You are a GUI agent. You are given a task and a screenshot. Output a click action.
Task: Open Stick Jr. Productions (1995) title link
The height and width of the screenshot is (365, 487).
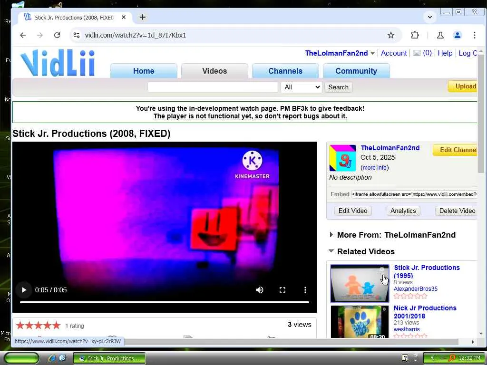click(x=427, y=271)
